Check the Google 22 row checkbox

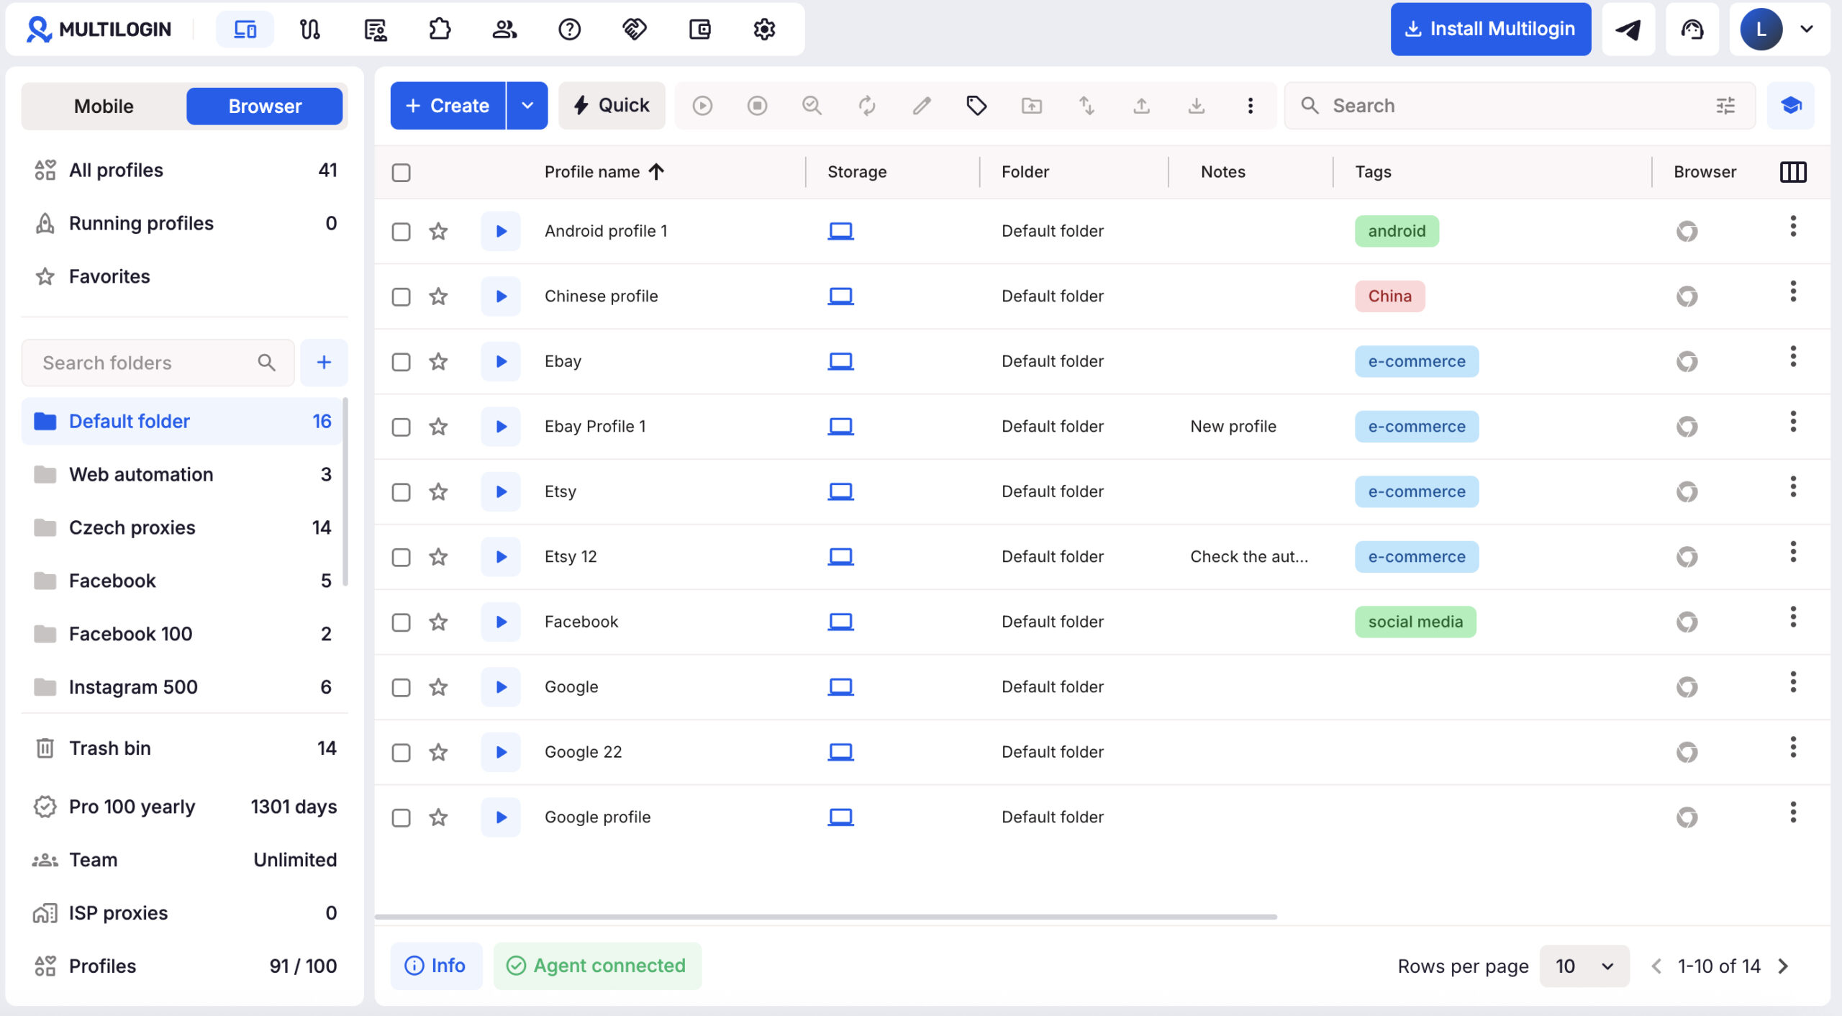click(x=401, y=753)
